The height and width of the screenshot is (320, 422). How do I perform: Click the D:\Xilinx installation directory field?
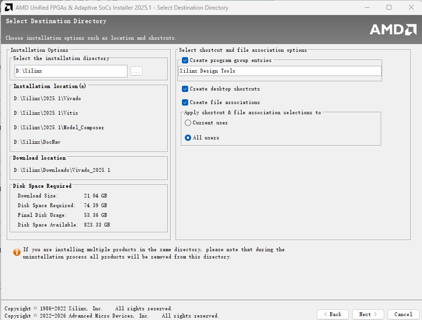(70, 71)
